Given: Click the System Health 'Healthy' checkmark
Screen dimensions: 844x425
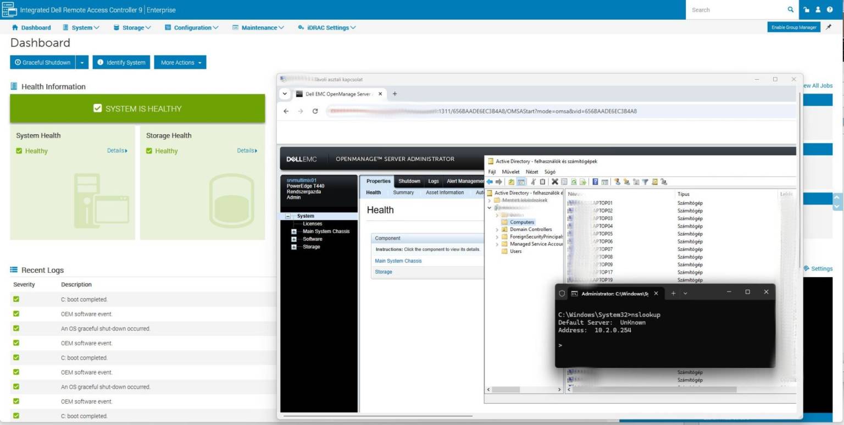Looking at the screenshot, I should point(19,151).
